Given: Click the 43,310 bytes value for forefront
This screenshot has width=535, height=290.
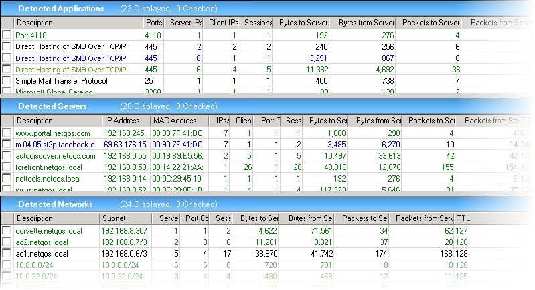Looking at the screenshot, I should pos(335,167).
